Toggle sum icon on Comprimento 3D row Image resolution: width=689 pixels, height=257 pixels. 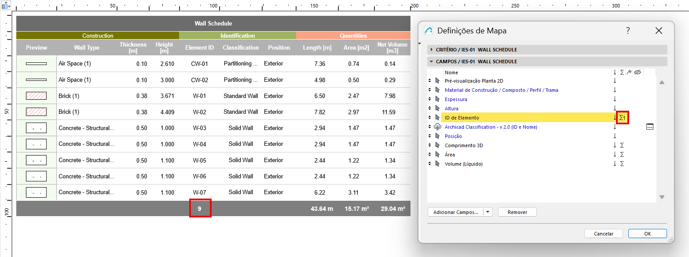point(622,145)
